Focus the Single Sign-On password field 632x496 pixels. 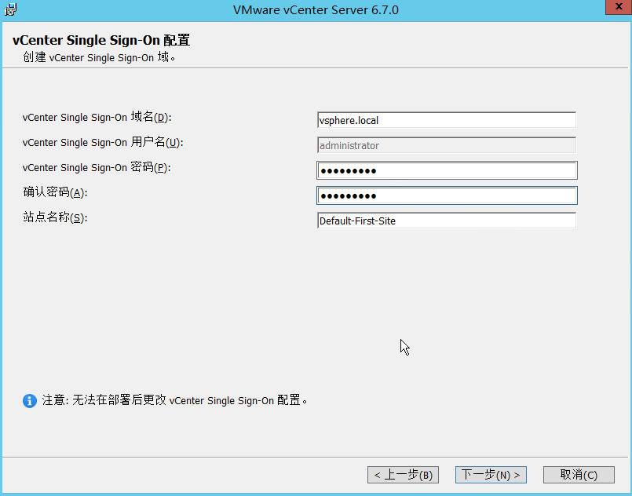(447, 170)
